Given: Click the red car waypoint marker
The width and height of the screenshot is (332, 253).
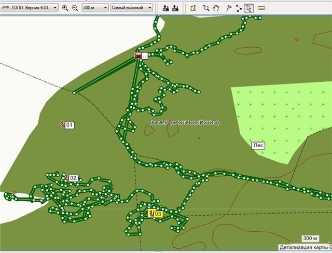Looking at the screenshot, I should (x=139, y=55).
